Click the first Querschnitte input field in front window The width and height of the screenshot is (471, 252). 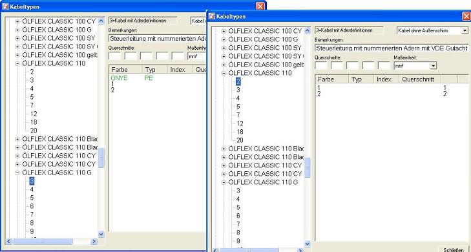tap(321, 66)
